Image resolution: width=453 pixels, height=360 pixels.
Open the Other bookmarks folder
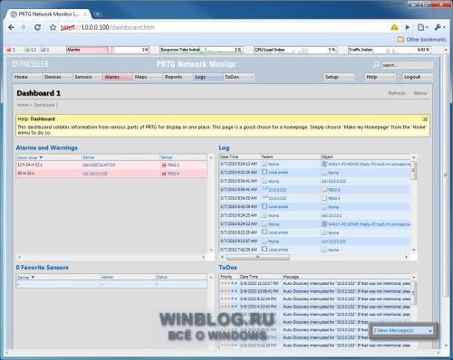coord(421,40)
